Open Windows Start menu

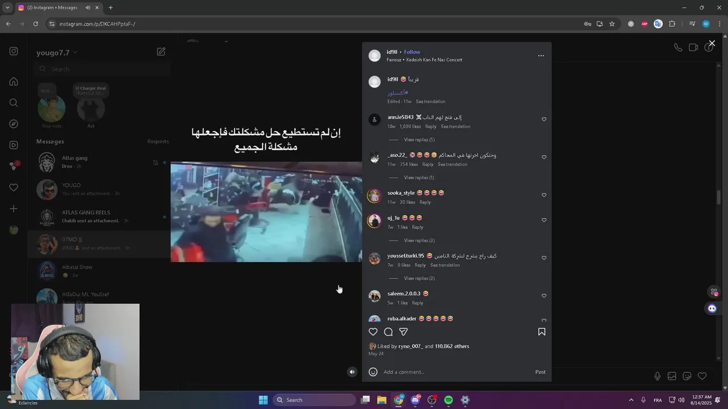(263, 400)
